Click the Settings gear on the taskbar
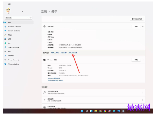The image size is (155, 115). (x=123, y=111)
